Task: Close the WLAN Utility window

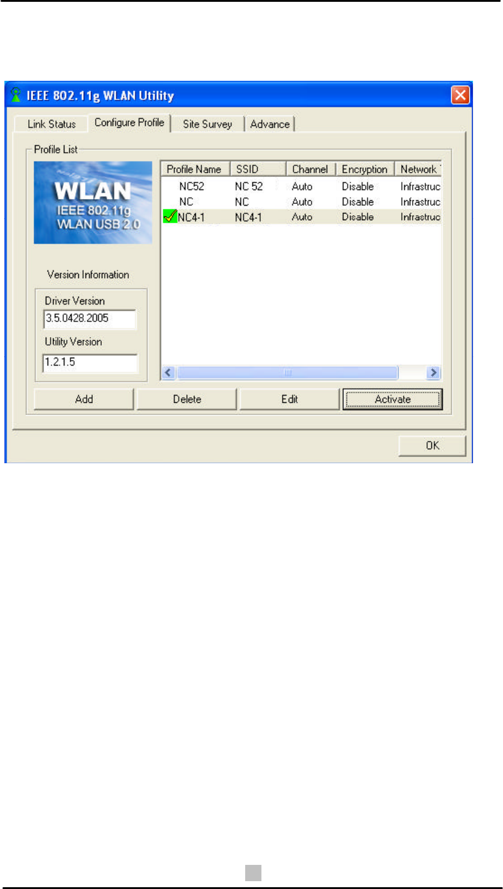Action: click(x=460, y=95)
